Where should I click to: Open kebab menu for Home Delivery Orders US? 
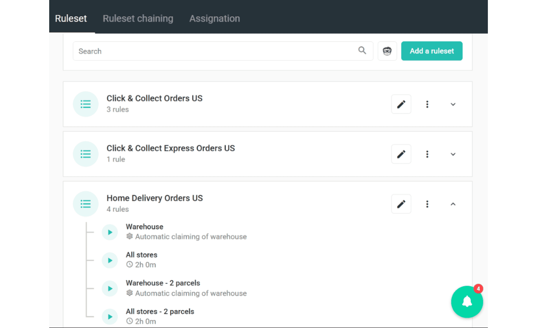[427, 204]
